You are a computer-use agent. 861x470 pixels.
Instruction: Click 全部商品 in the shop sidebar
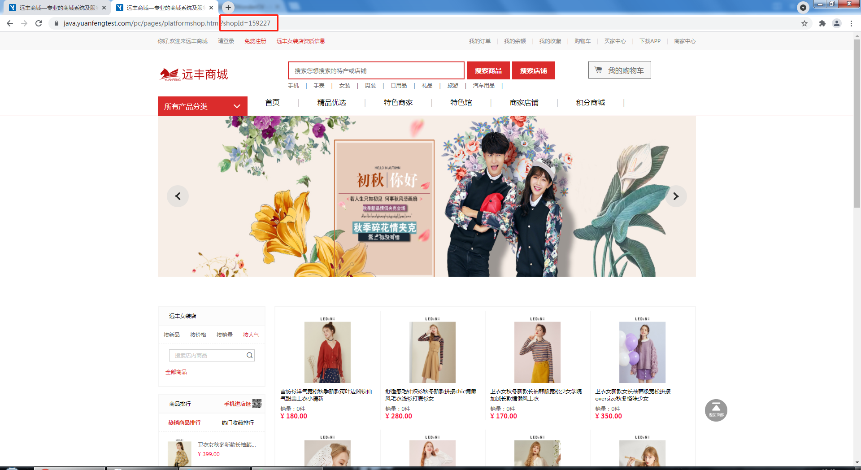click(176, 372)
